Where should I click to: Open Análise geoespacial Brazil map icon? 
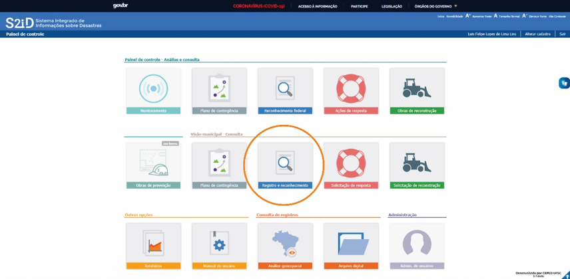[x=285, y=243]
